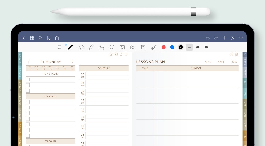Select the Pen tool in the toolbar
265x146 pixels.
tap(70, 47)
